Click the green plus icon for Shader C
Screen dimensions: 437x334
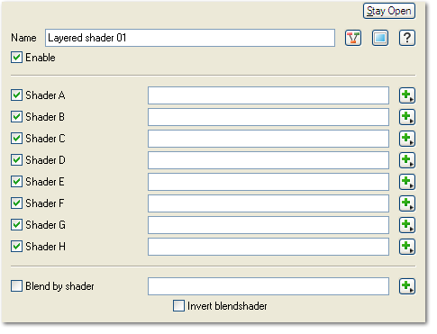407,139
